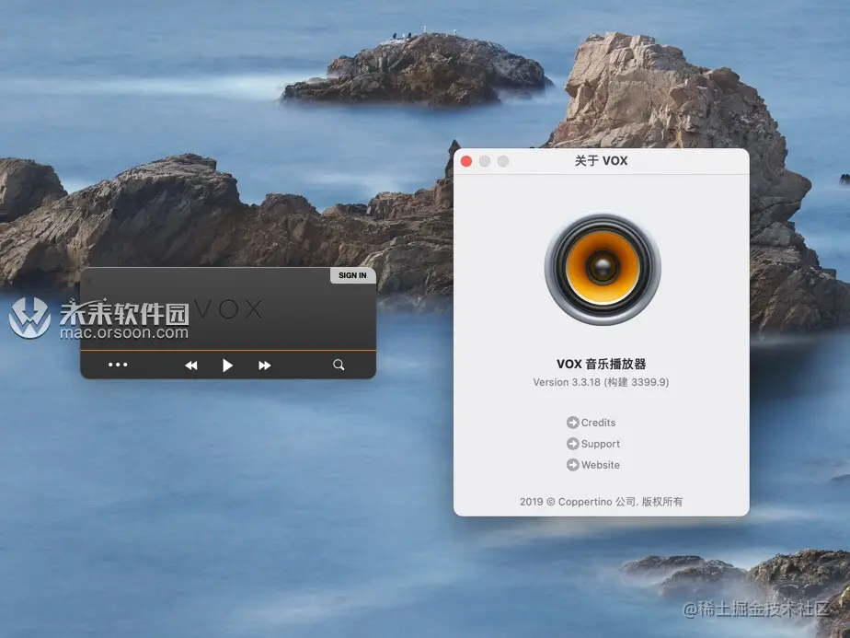Open the three-dots more menu in VOX player
This screenshot has width=850, height=638.
[x=118, y=365]
